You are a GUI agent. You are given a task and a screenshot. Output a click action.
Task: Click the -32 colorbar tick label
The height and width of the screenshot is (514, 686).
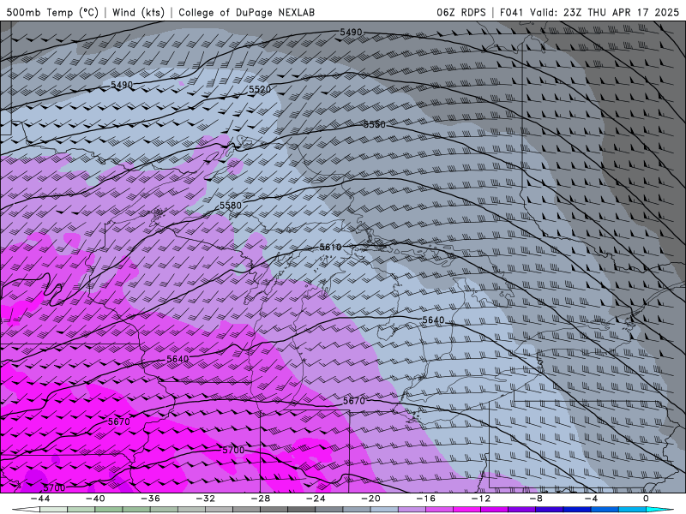point(206,499)
